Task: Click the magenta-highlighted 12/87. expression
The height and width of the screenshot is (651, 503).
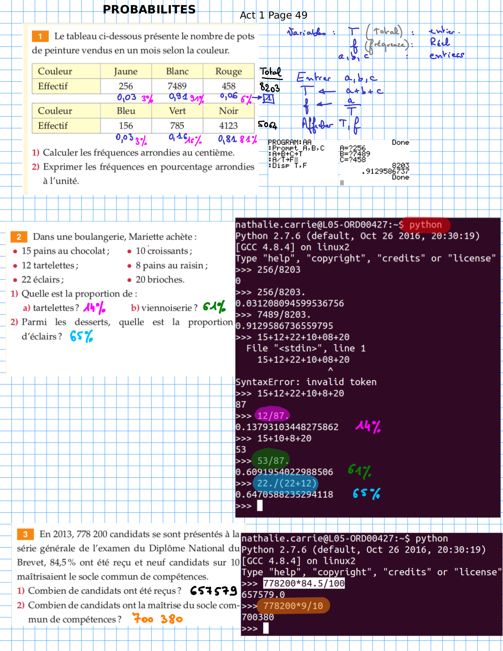Action: (x=272, y=416)
